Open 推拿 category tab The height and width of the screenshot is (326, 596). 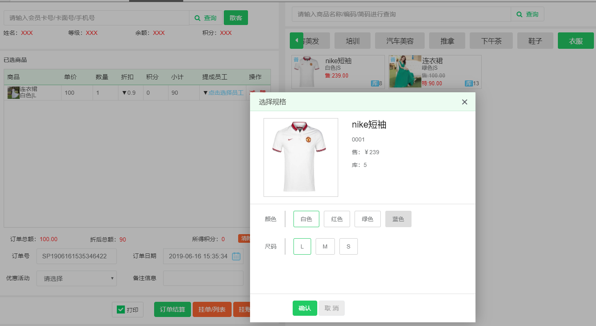(447, 41)
